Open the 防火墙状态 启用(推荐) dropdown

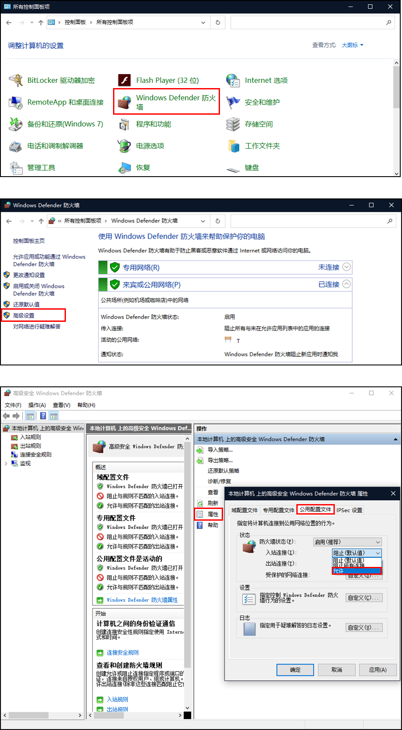(x=347, y=542)
